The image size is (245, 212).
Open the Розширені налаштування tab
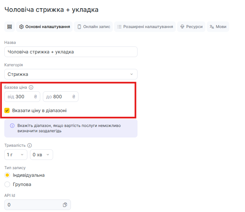point(145,27)
